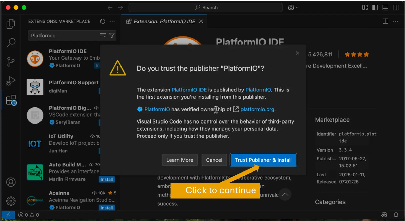Open the Extensions view icon
This screenshot has height=221, width=405.
point(11,100)
